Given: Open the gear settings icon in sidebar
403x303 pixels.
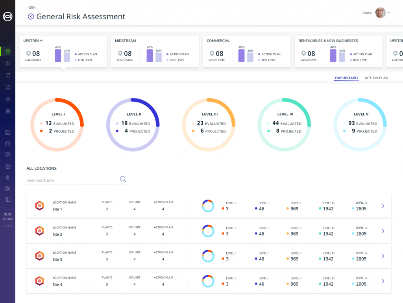Looking at the screenshot, I should (x=7, y=63).
